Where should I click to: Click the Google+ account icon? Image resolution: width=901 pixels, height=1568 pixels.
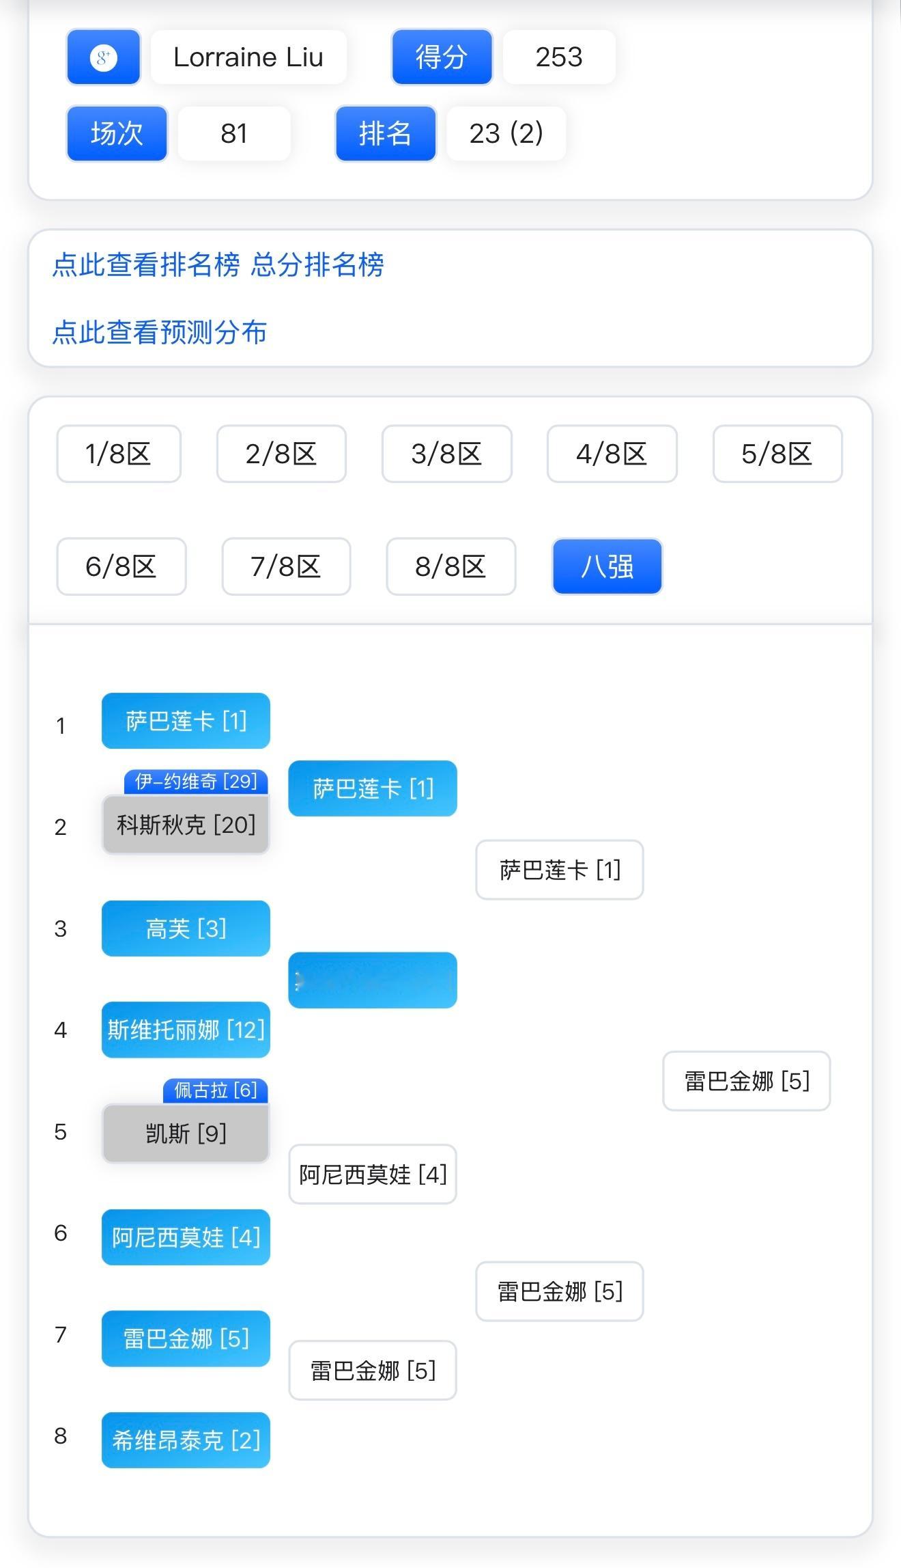coord(102,57)
